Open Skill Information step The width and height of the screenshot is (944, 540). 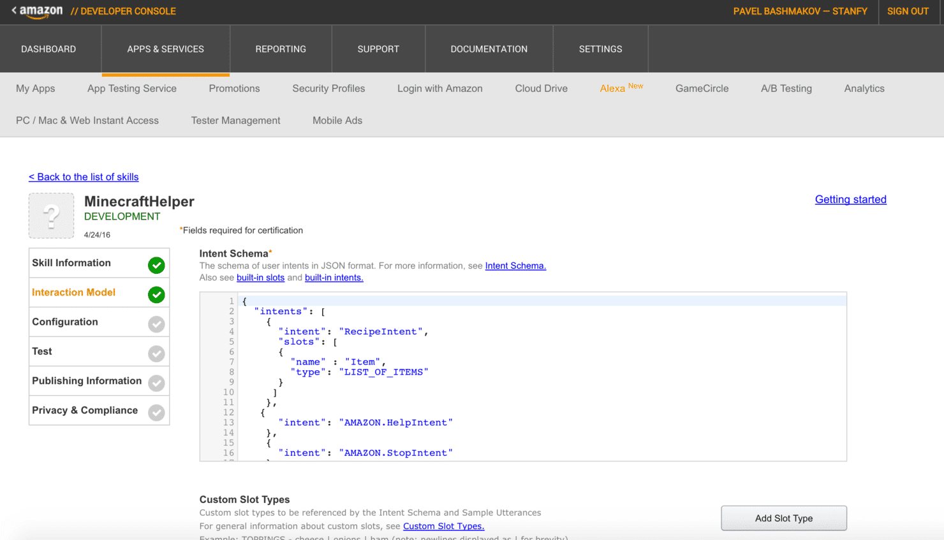pyautogui.click(x=99, y=263)
